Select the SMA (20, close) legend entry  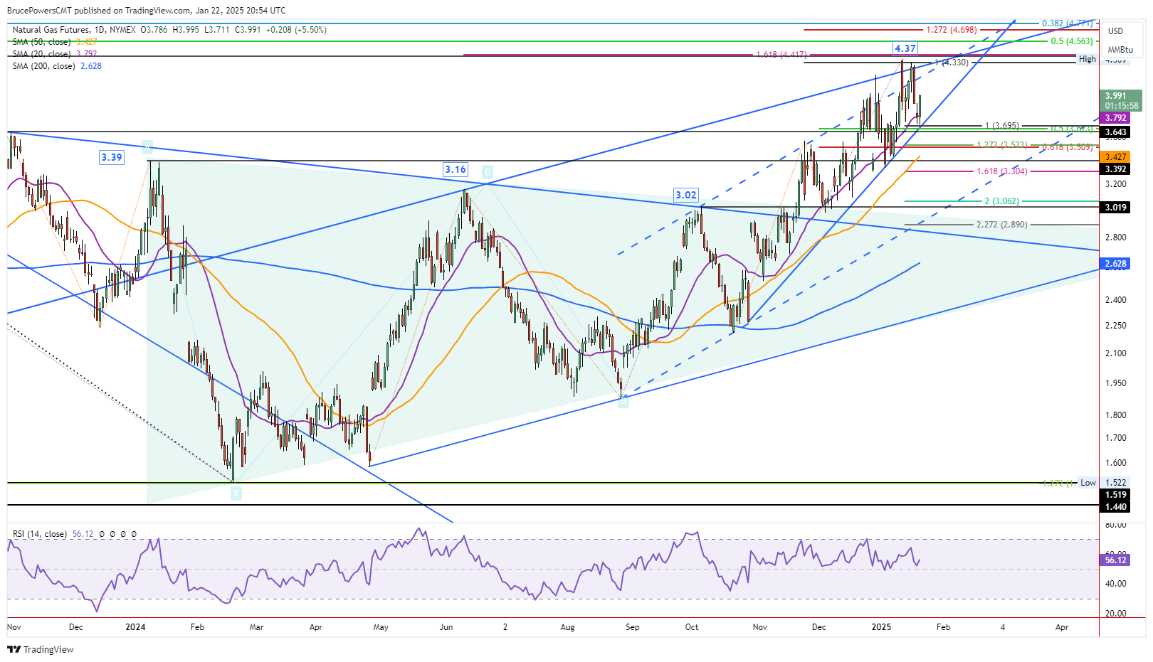[x=41, y=54]
